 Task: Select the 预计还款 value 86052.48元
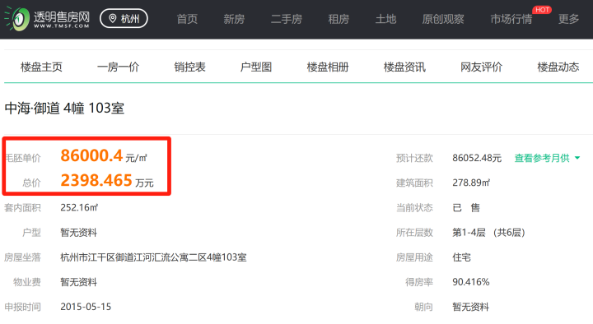coord(477,158)
